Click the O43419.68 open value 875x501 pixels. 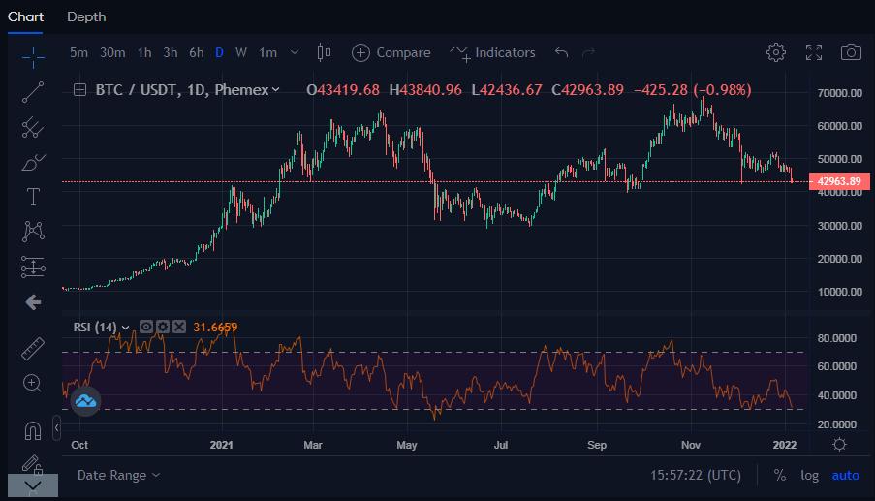click(343, 90)
